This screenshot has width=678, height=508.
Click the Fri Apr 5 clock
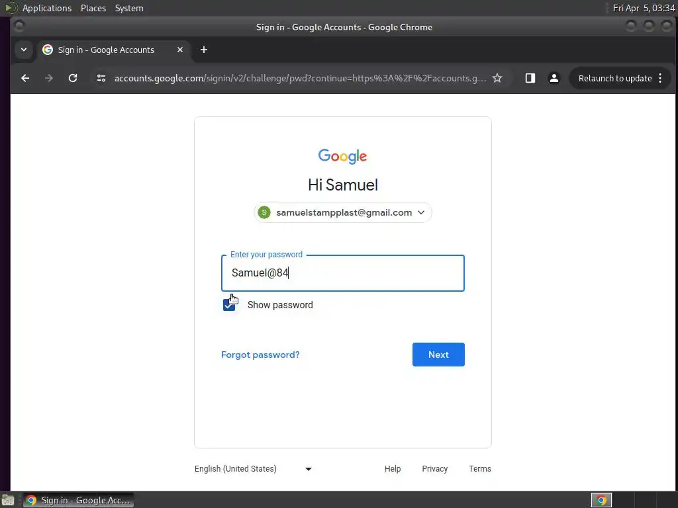pos(644,8)
